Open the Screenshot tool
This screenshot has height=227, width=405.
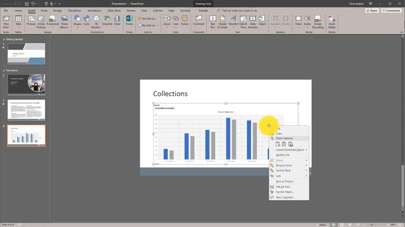pyautogui.click(x=53, y=21)
